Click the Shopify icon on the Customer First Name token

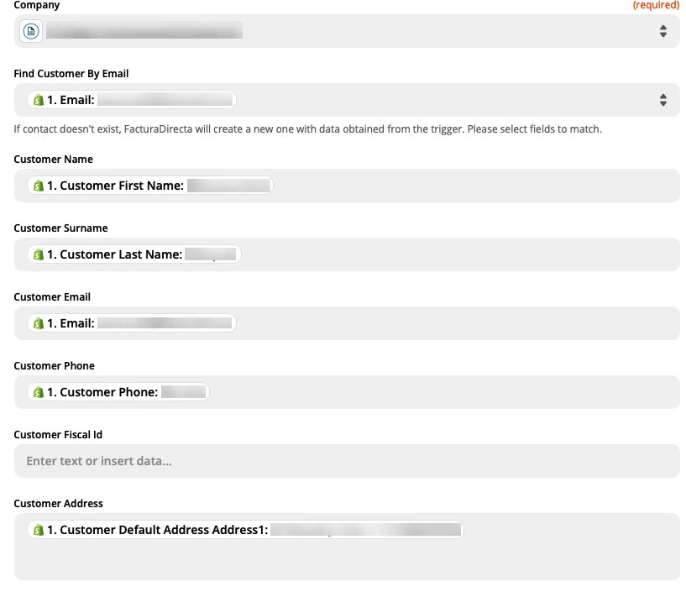click(38, 185)
